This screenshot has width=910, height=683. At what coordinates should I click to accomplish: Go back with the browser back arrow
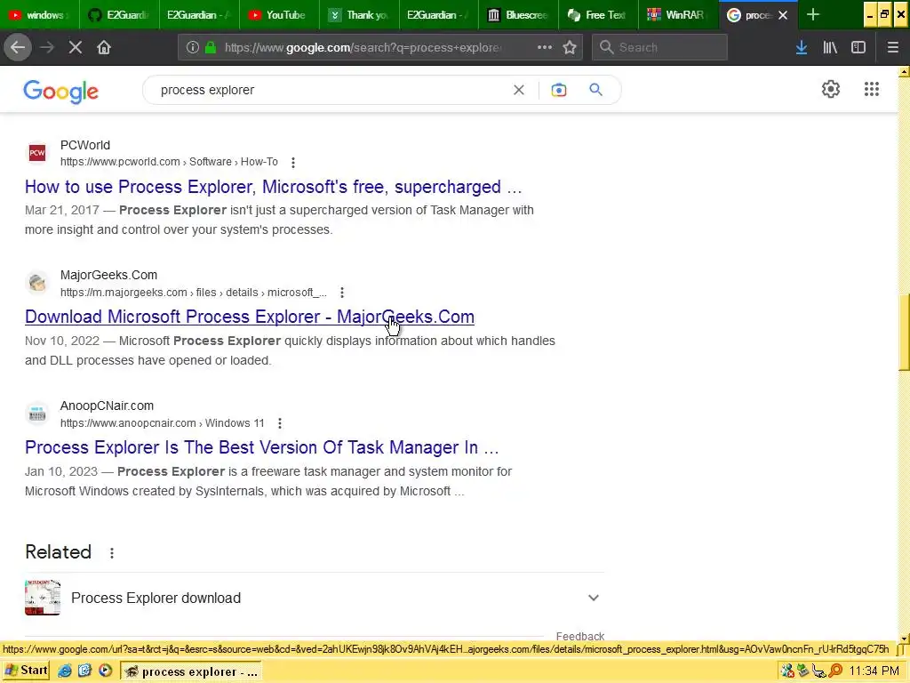[x=18, y=48]
